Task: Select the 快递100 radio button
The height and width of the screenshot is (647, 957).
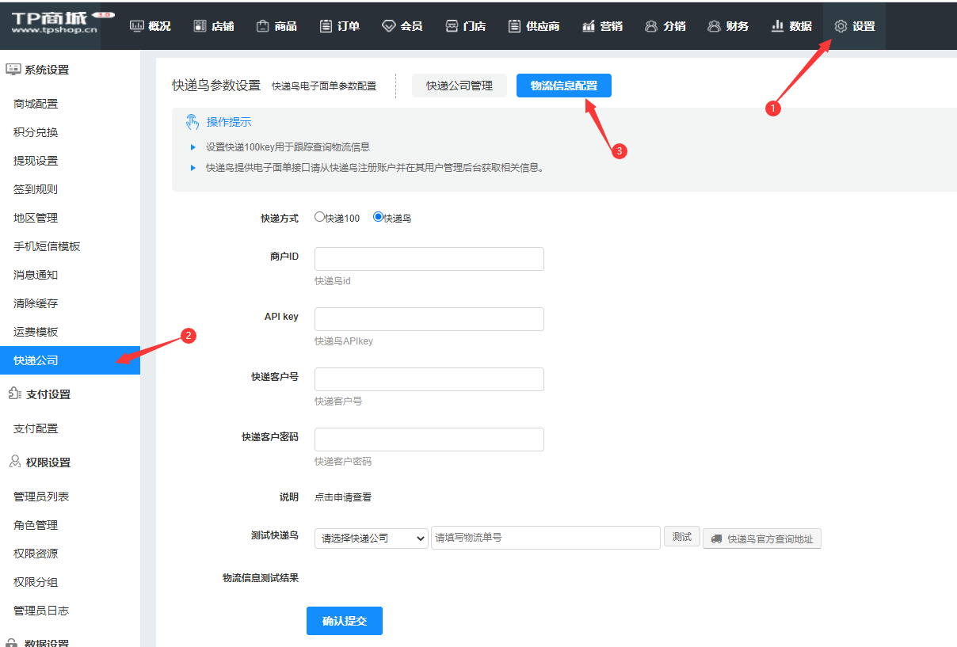Action: click(x=319, y=217)
